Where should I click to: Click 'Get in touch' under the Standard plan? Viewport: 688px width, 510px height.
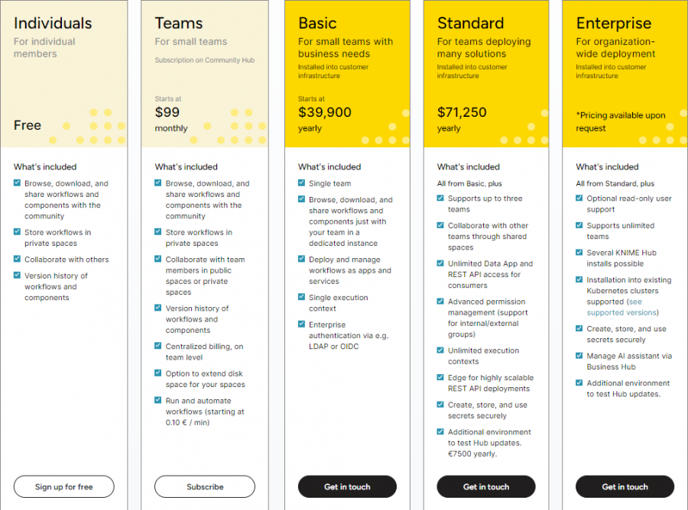[485, 486]
